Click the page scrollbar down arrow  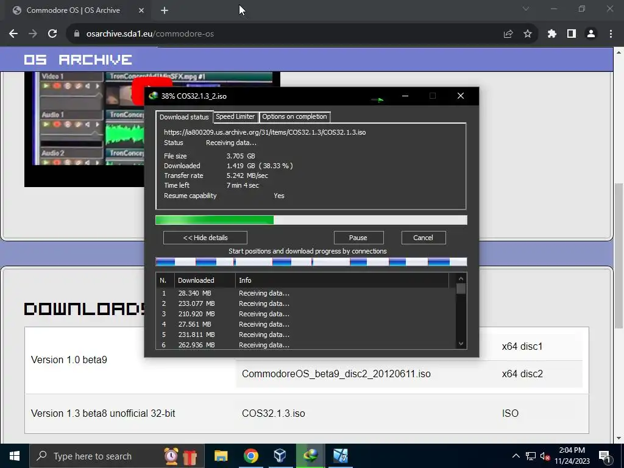tap(619, 439)
